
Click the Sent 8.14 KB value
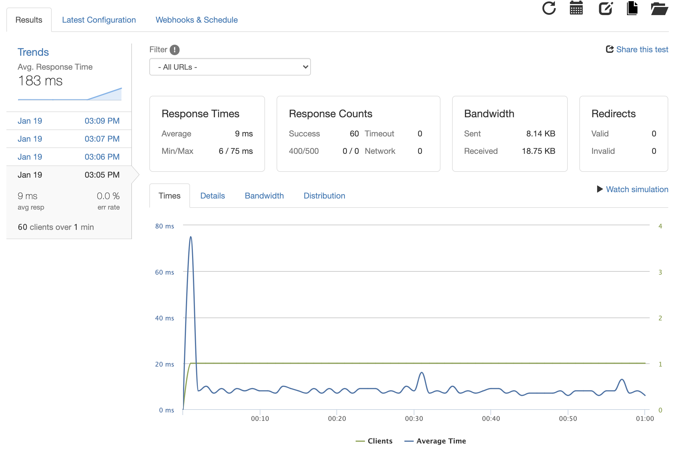541,134
